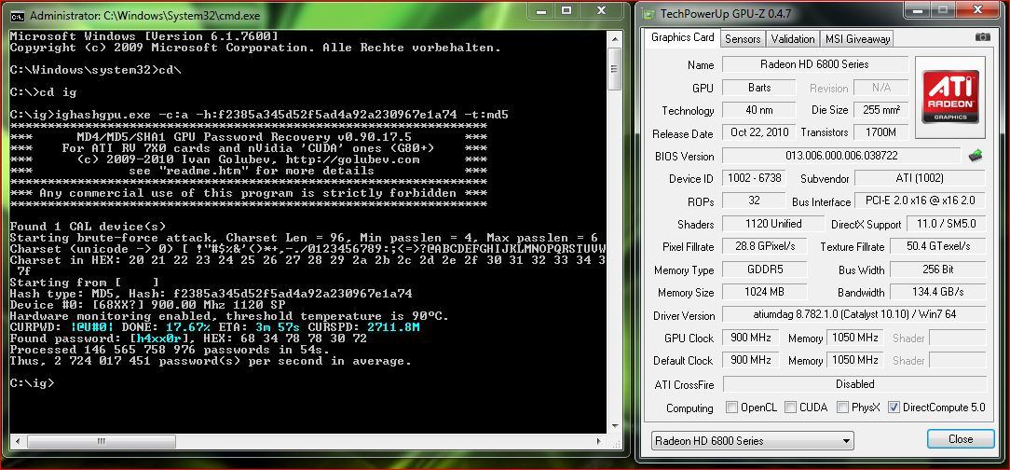Enable the PhysX checkbox
Viewport: 1010px width, 470px height.
(x=842, y=408)
